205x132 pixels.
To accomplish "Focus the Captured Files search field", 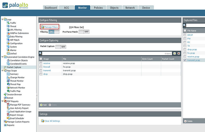I will pos(195,25).
